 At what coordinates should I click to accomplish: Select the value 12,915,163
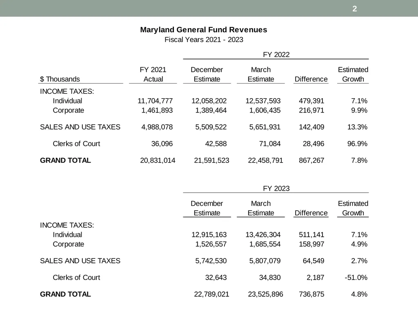tap(209, 235)
